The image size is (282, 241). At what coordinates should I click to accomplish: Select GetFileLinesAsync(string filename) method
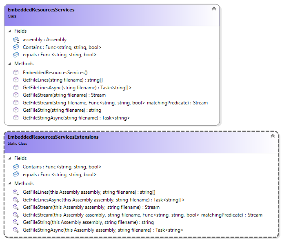click(77, 88)
